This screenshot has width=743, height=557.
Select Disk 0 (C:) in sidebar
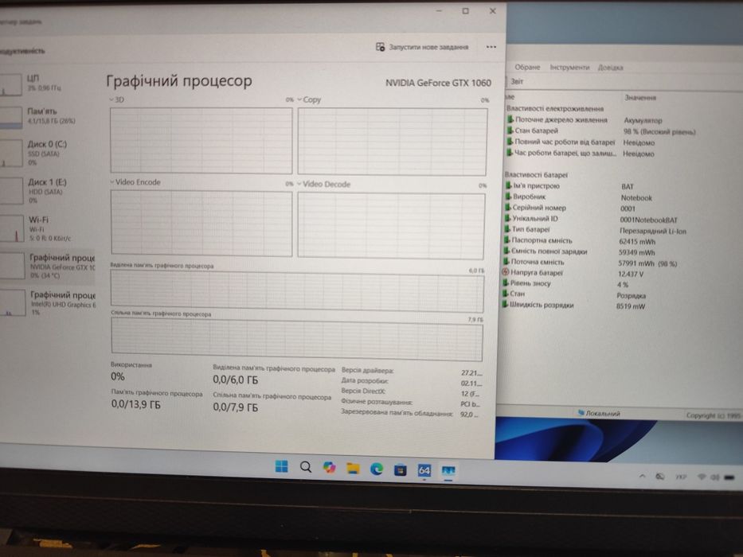point(46,153)
